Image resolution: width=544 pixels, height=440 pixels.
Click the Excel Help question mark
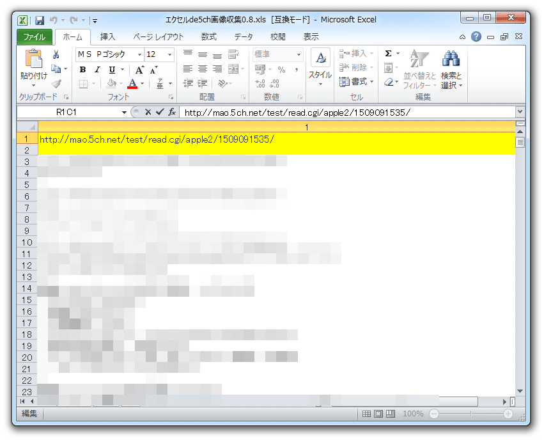click(x=476, y=36)
